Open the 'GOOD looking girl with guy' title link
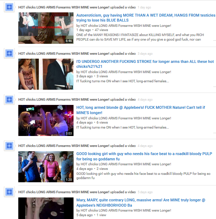This screenshot has width=216, height=219. click(144, 156)
